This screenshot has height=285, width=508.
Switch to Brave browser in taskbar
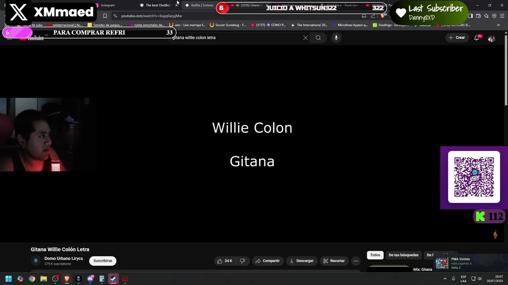(x=67, y=279)
